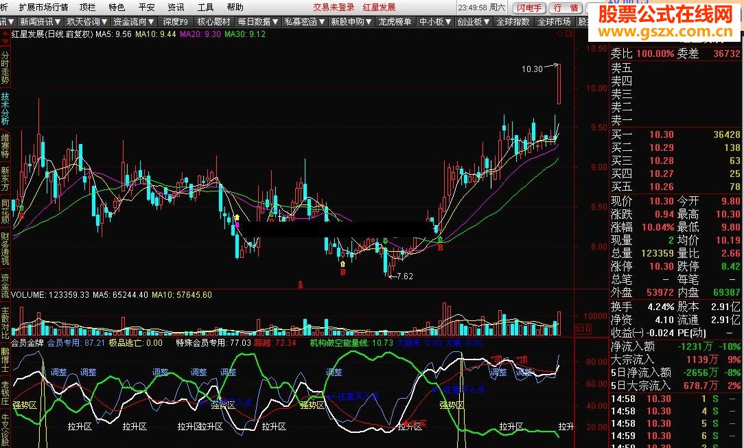Screen dimensions: 744x448
Task: Click the VOLUME: 123359.33 label
Action: [50, 295]
